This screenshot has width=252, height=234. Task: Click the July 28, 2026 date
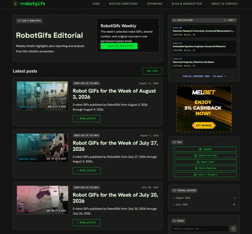pyautogui.click(x=150, y=187)
